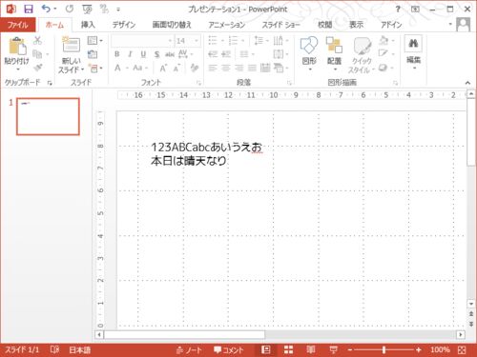Insert a new slide (新しいスライド)
The image size is (477, 357).
72,54
